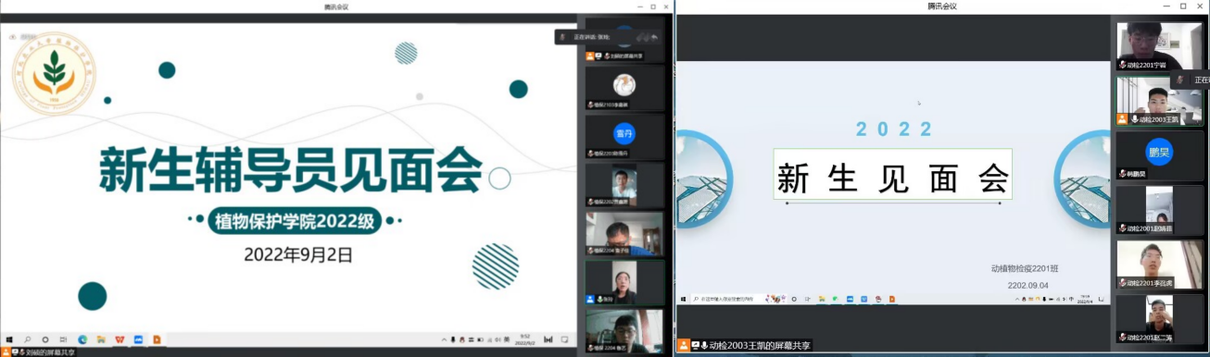
Task: Click the orange presentation icon in right taskbar
Action: coord(892,299)
